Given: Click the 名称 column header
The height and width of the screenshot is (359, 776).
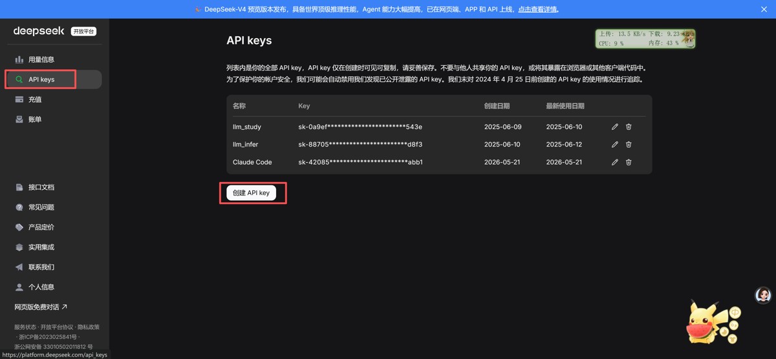Looking at the screenshot, I should pyautogui.click(x=239, y=106).
